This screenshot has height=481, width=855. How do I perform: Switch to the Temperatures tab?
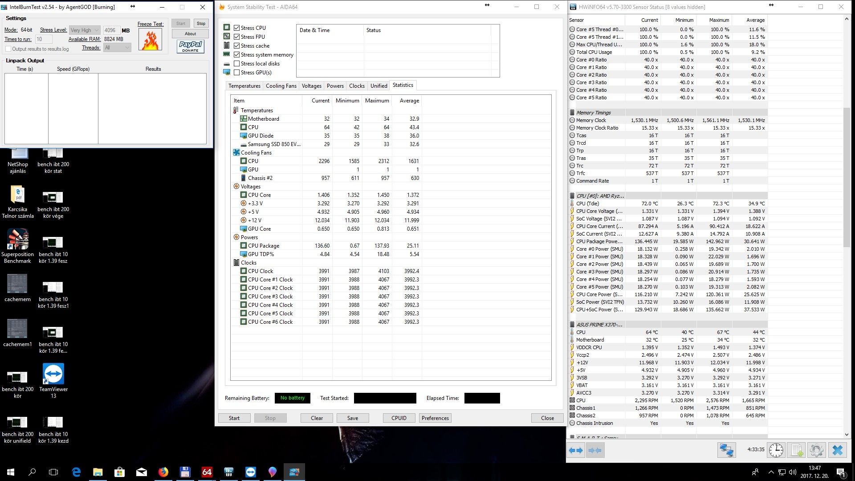[244, 86]
